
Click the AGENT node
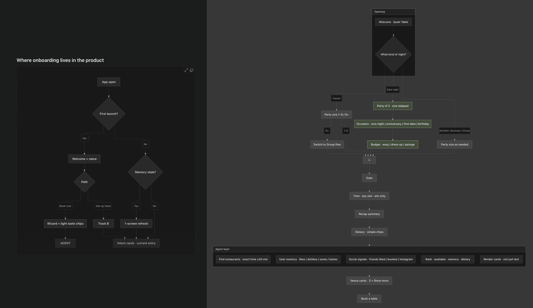point(65,243)
